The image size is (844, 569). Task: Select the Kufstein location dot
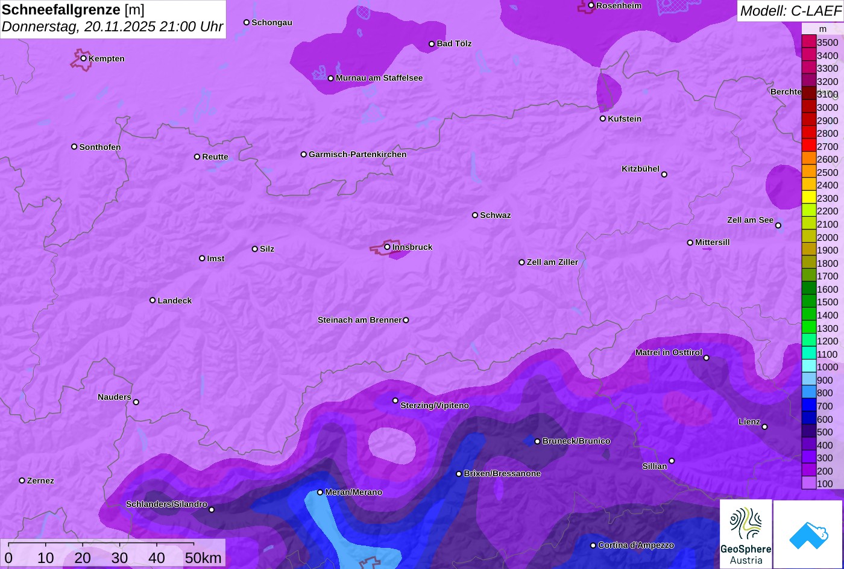coord(603,119)
